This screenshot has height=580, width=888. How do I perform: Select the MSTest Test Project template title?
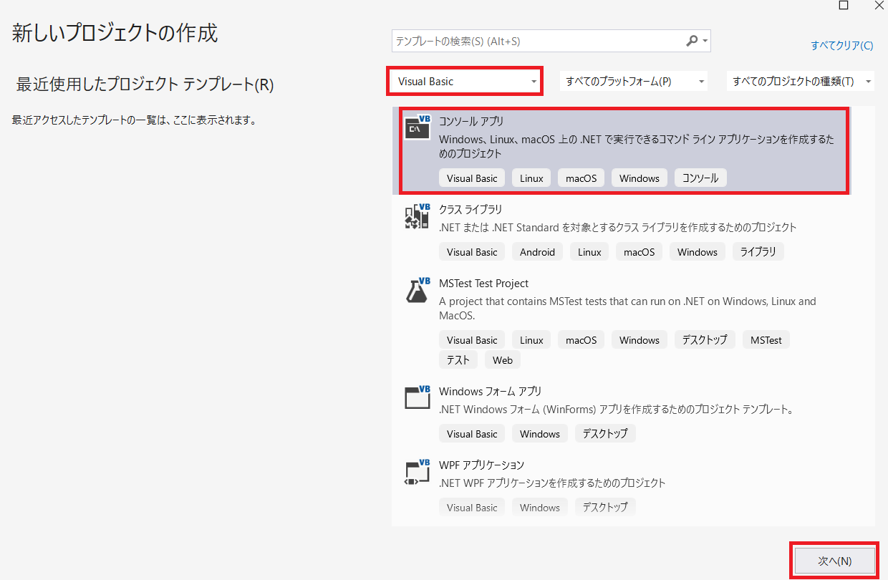click(483, 284)
